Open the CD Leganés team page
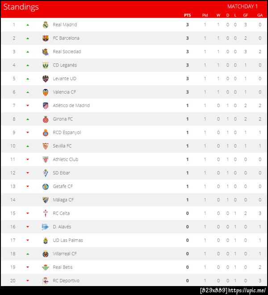Screen dimensions: 268x295 65,65
